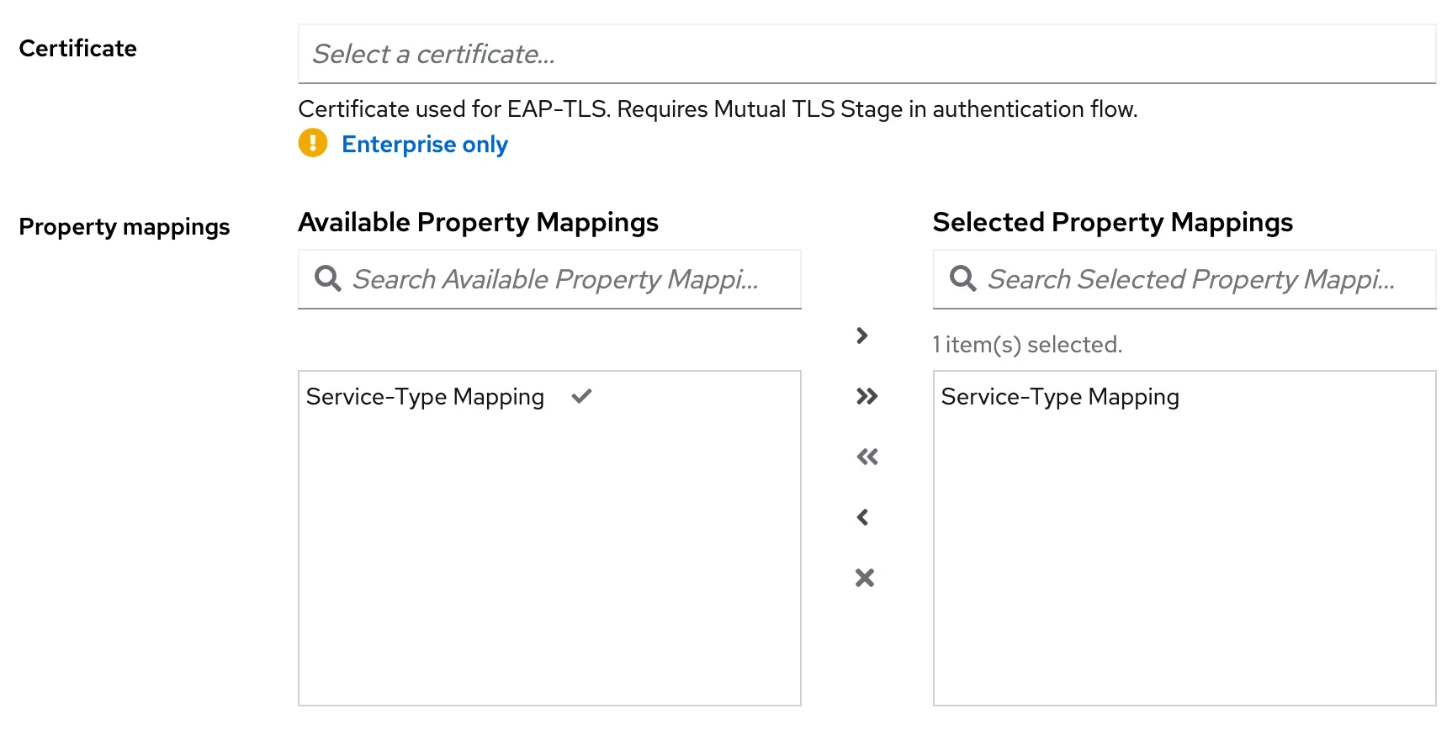Focus the Search Available Property Mappings field
Screen dimensions: 1452x735
pyautogui.click(x=564, y=279)
